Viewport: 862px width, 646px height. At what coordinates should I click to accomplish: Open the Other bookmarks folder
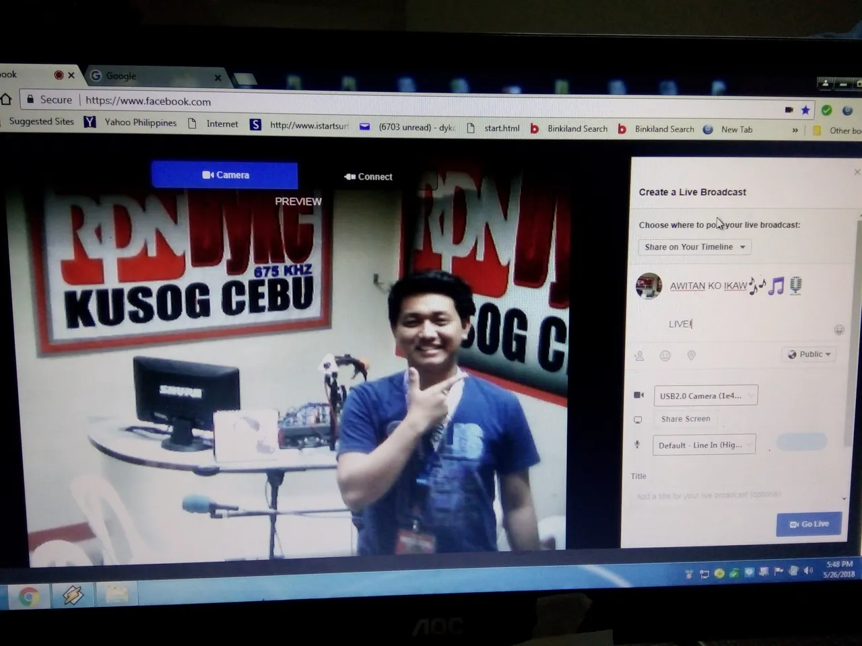tap(836, 131)
